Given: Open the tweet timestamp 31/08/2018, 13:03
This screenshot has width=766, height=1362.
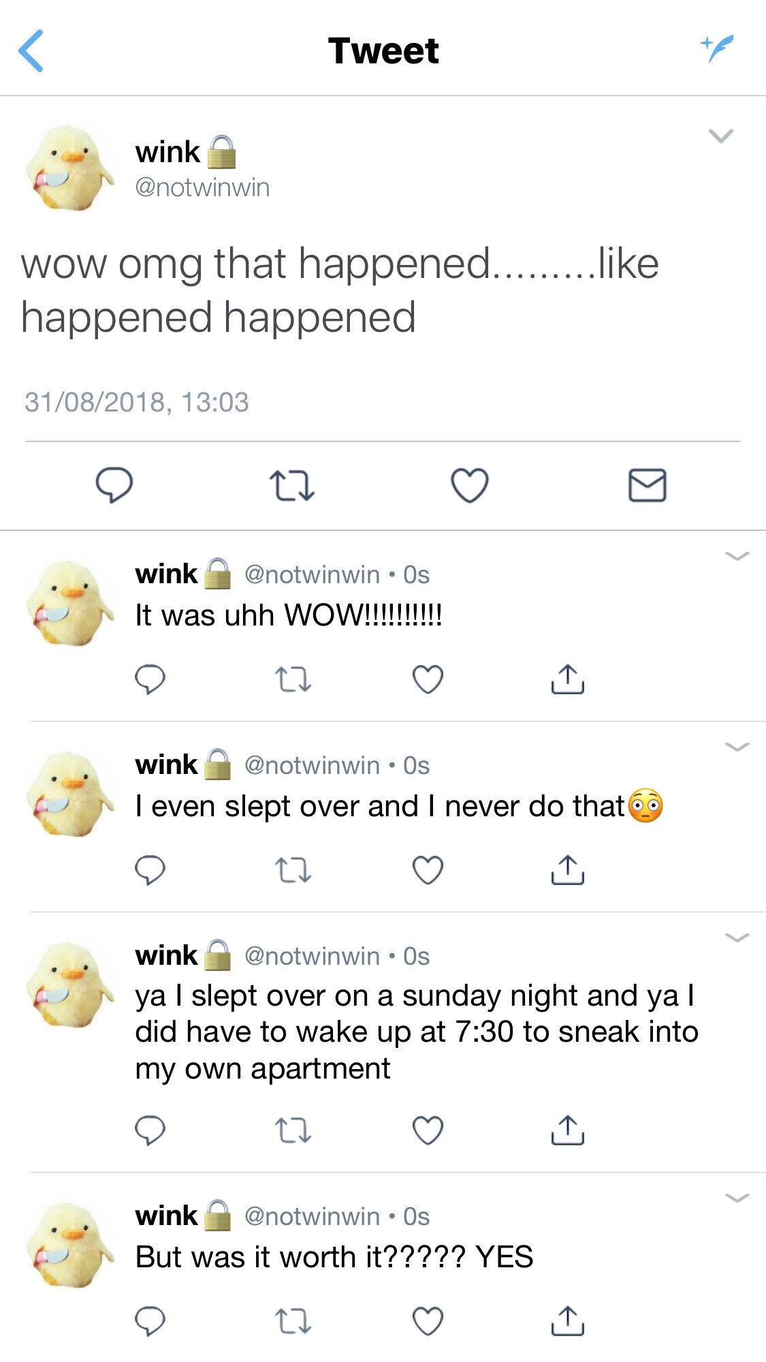Looking at the screenshot, I should [x=137, y=402].
